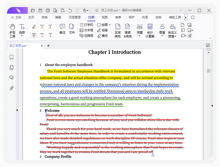
Task: Switch to the View (视图) tab
Action: point(104,17)
